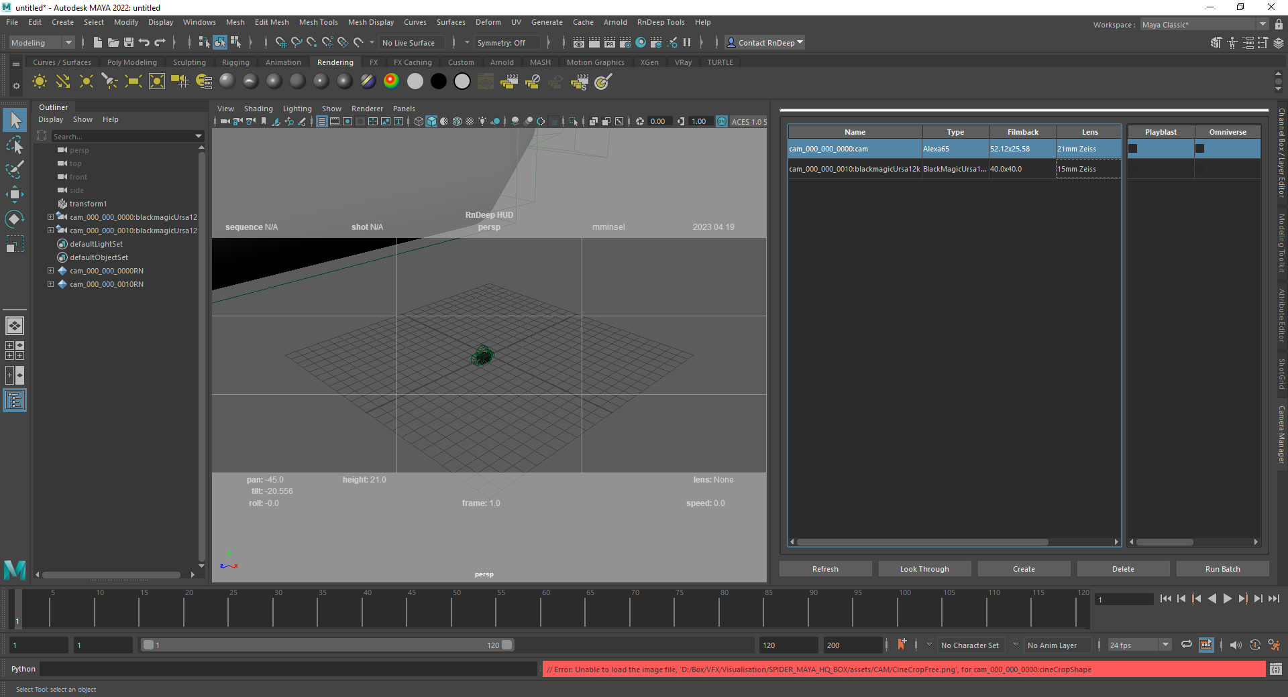Screen dimensions: 1288x697
Task: Toggle Omniverse checkbox for cam_000_000_0000
Action: [1200, 149]
